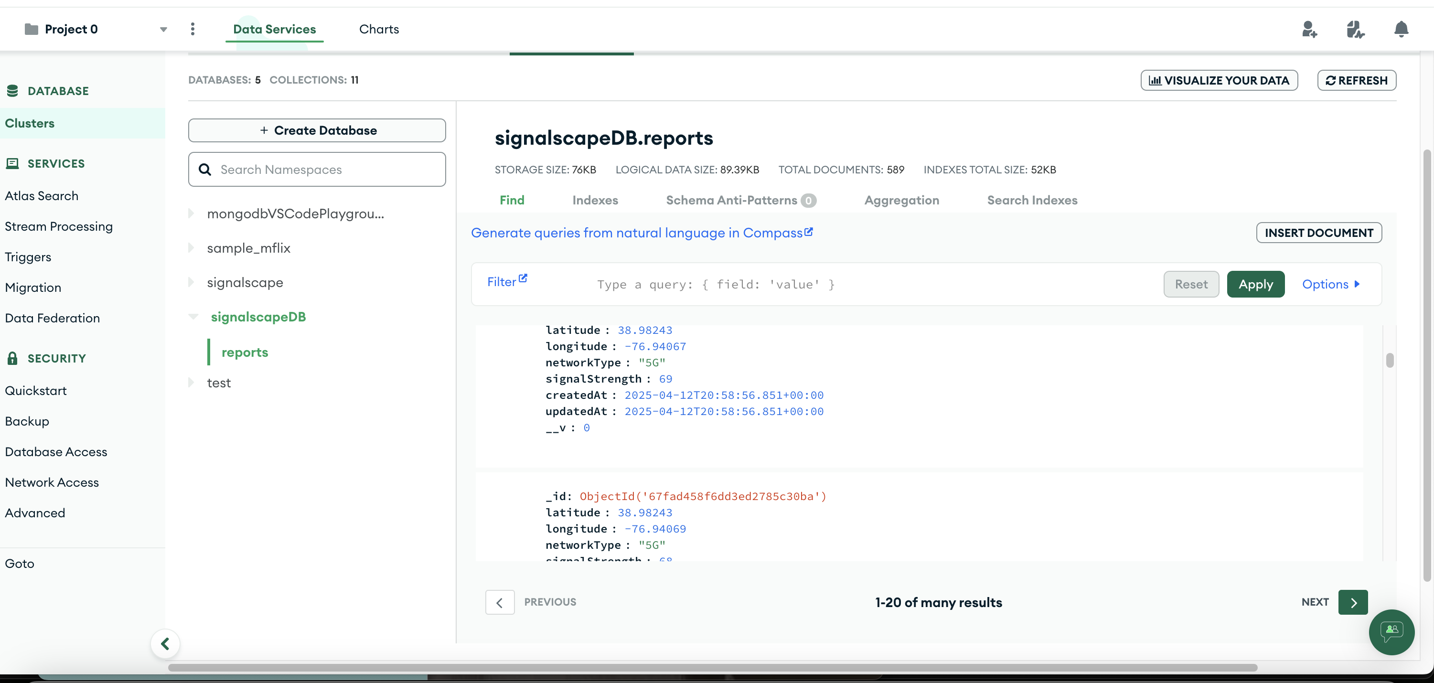Expand query Options panel
Image resolution: width=1434 pixels, height=683 pixels.
[x=1330, y=284]
